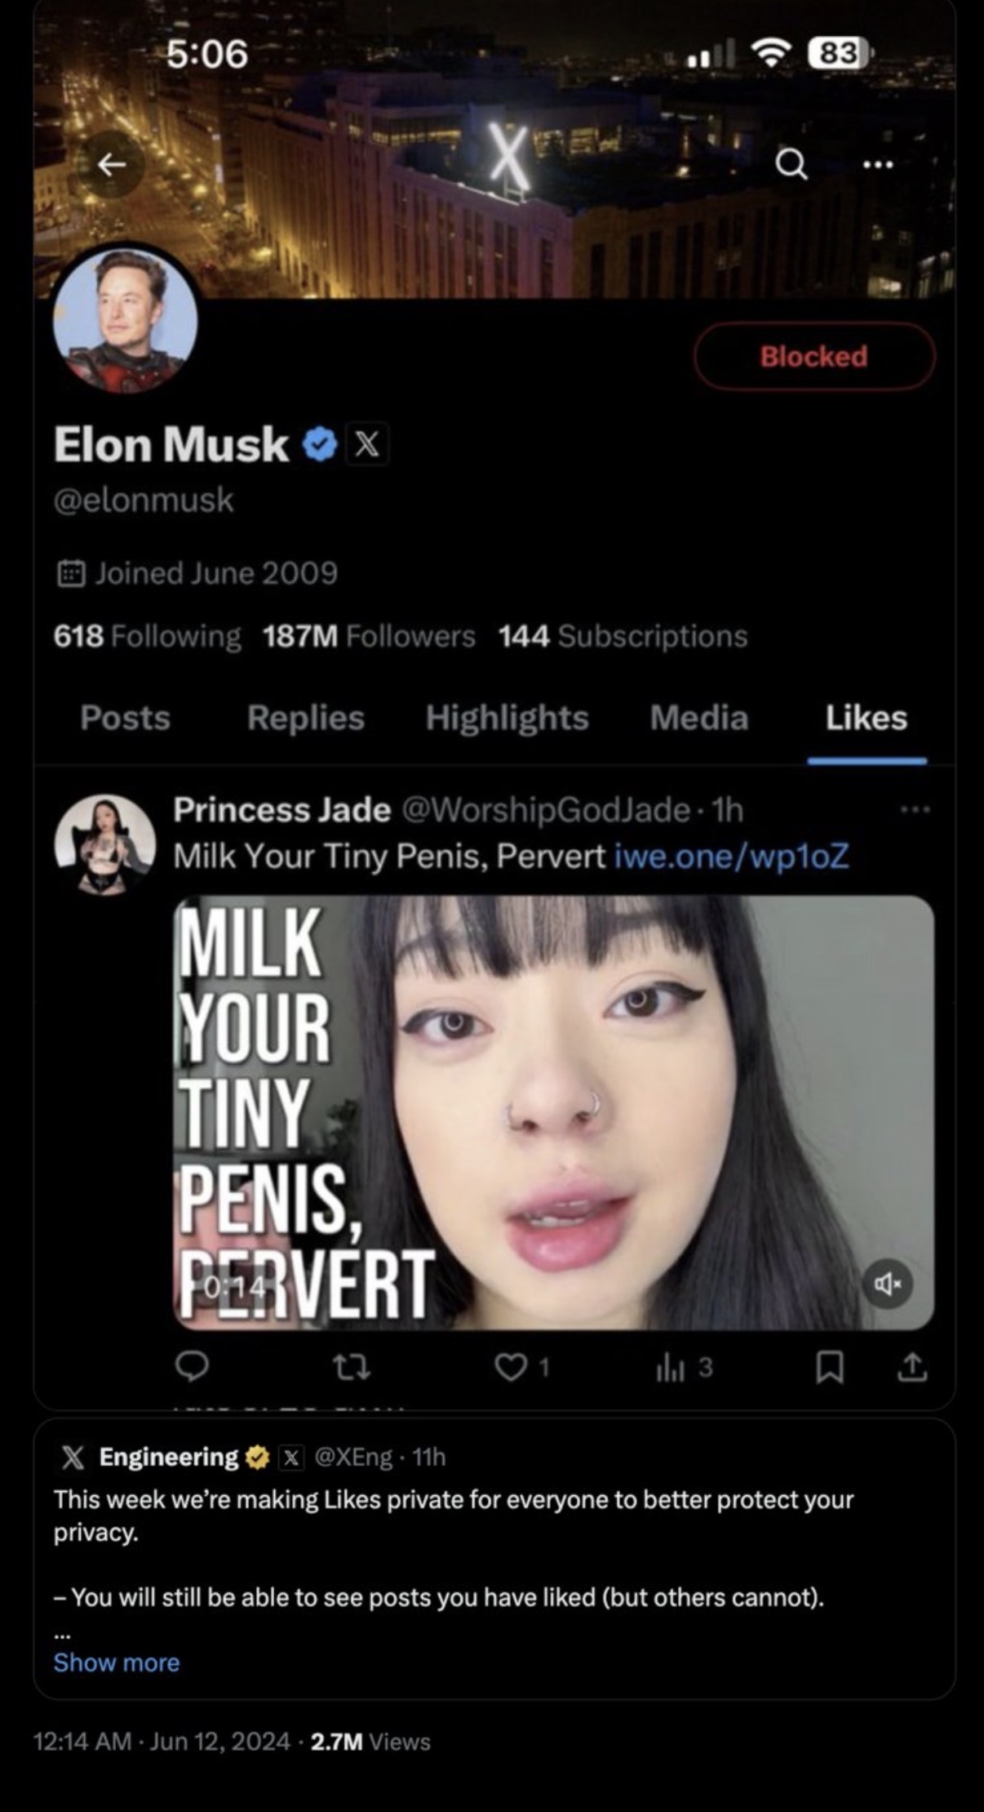The image size is (984, 1812).
Task: Unmute the video with the speaker icon
Action: (x=888, y=1284)
